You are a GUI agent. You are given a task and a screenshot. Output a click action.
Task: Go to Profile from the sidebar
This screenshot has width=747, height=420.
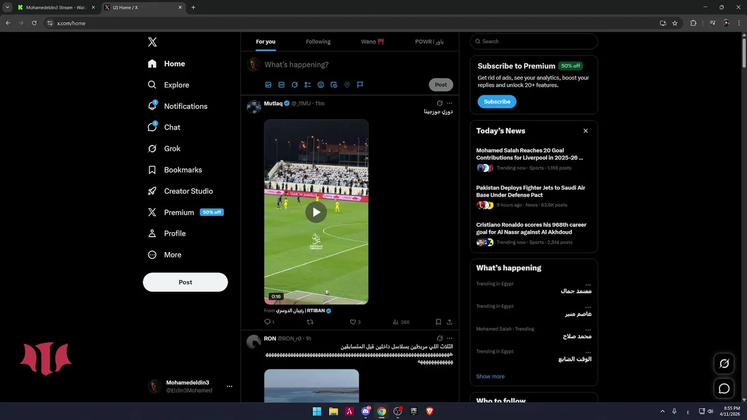click(x=167, y=233)
